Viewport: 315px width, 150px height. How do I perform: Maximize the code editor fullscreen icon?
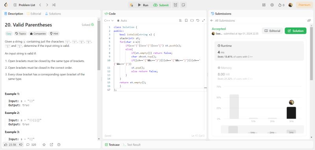pos(204,20)
